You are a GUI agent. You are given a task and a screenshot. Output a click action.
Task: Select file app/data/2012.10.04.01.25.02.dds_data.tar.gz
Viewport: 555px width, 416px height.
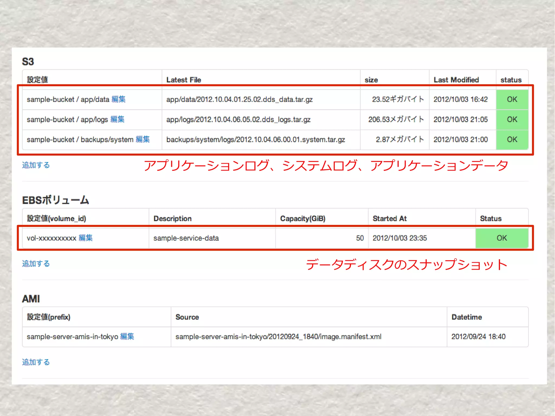point(239,99)
